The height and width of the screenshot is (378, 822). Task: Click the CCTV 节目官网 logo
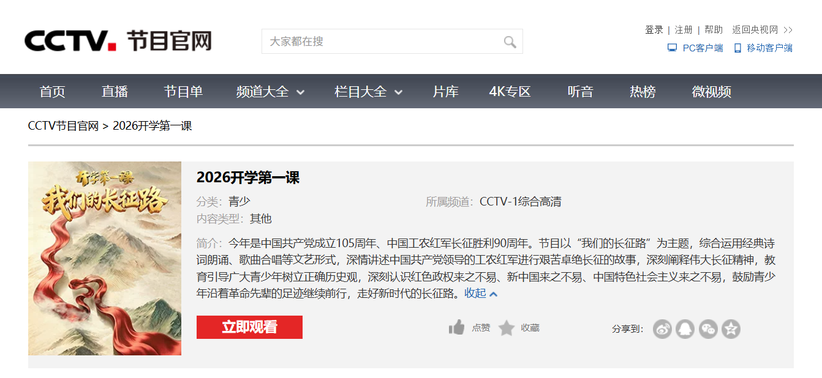coord(118,41)
